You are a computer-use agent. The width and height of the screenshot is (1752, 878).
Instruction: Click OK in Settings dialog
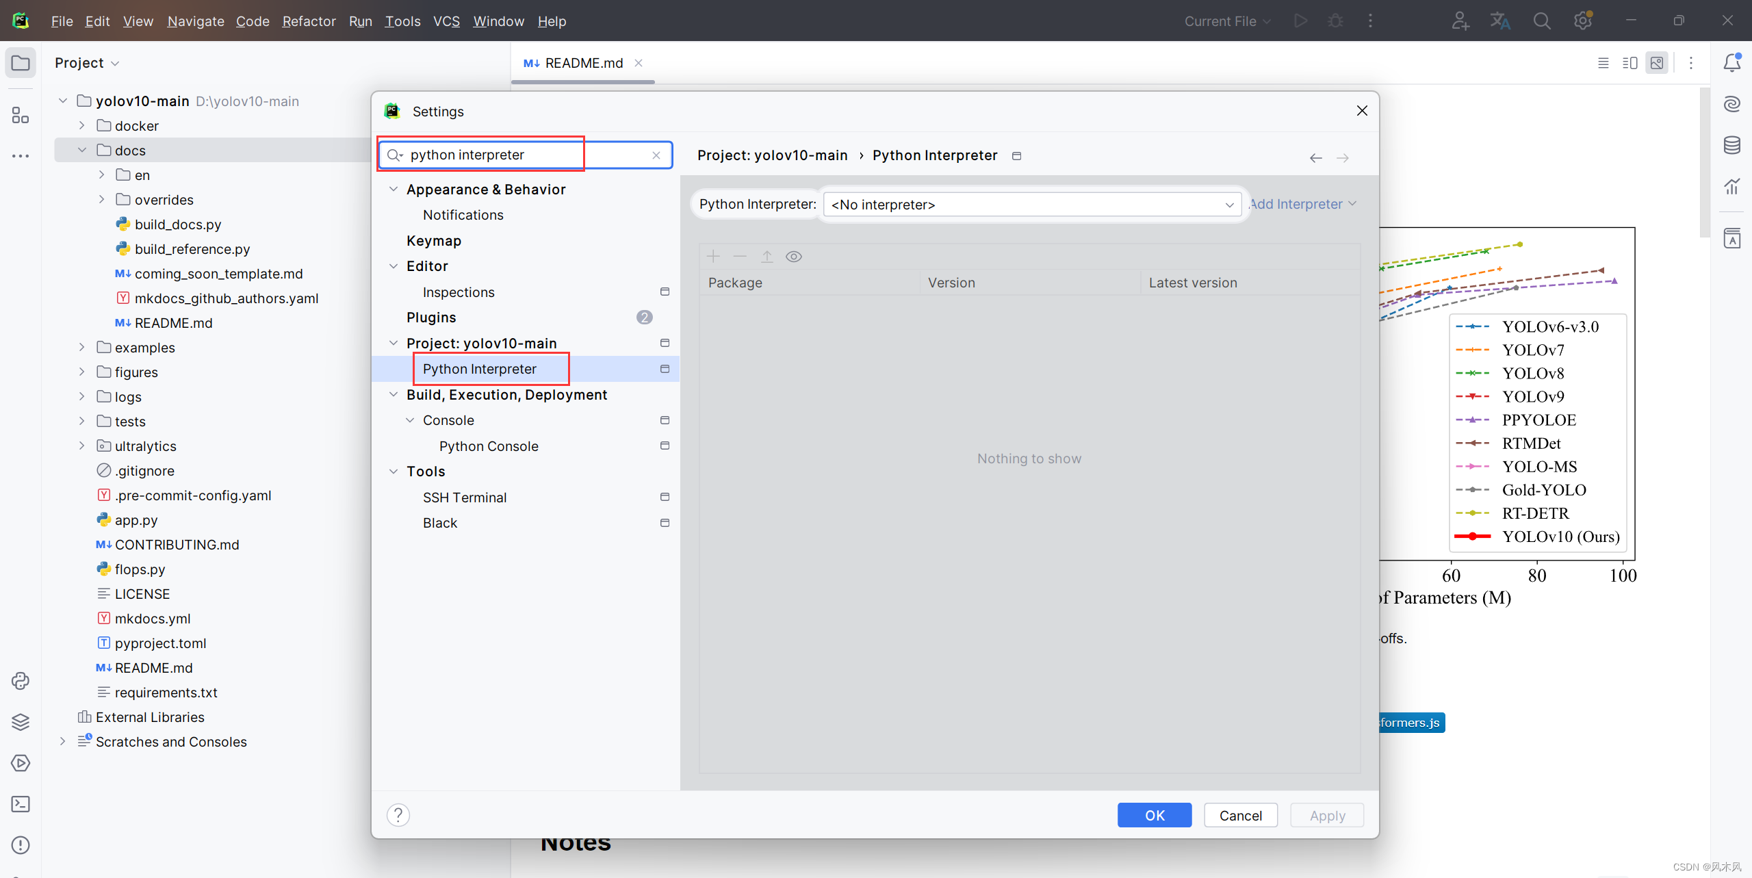(1155, 815)
